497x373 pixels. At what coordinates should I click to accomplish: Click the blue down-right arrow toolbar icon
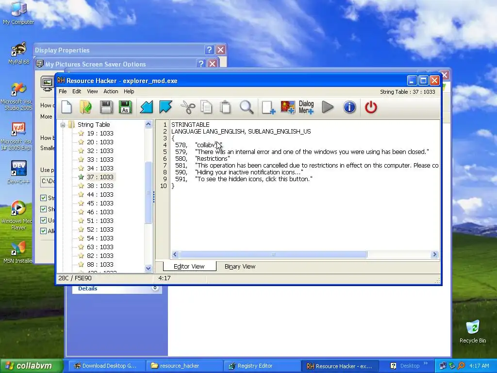pyautogui.click(x=166, y=107)
